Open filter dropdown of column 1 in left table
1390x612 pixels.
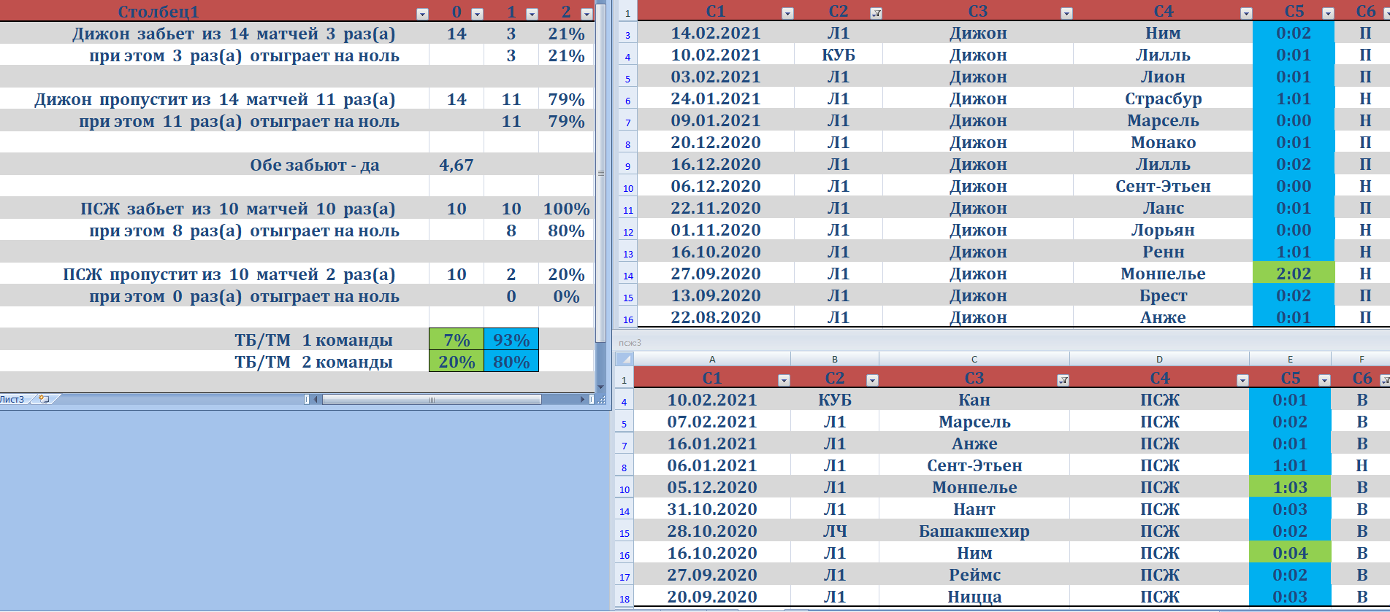532,14
